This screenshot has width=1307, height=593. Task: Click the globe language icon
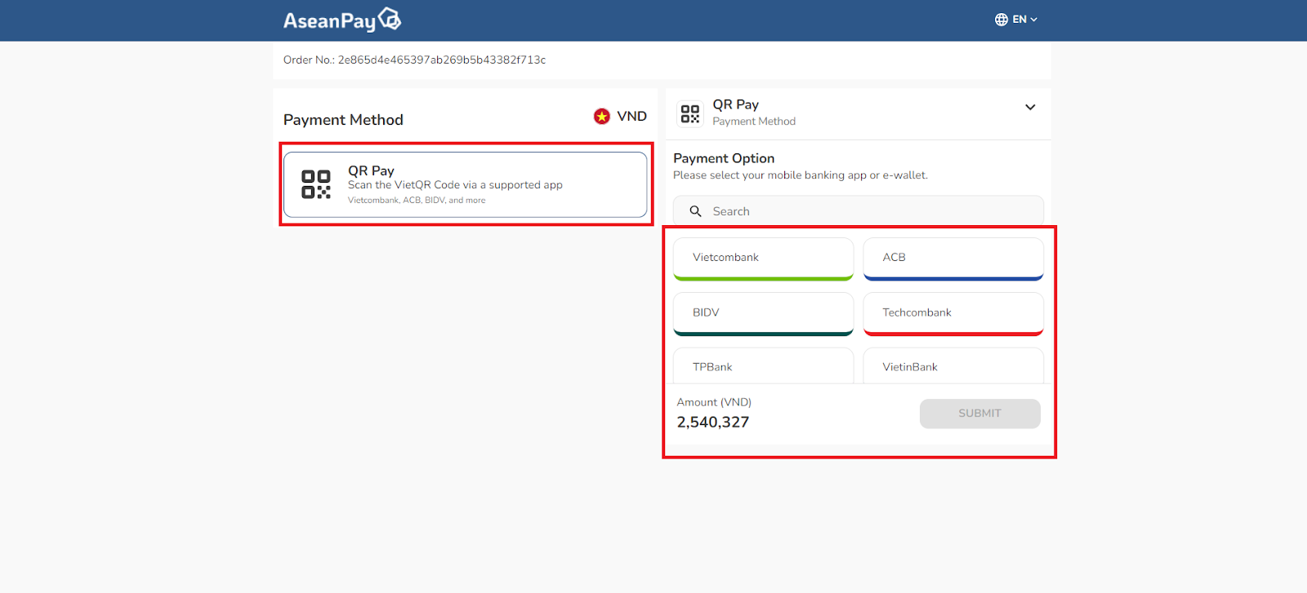[x=1001, y=20]
